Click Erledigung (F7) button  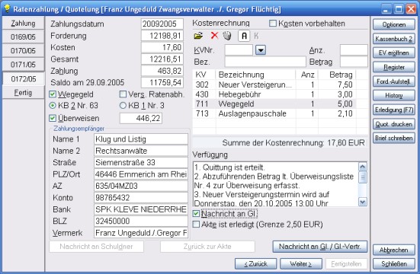(x=394, y=110)
